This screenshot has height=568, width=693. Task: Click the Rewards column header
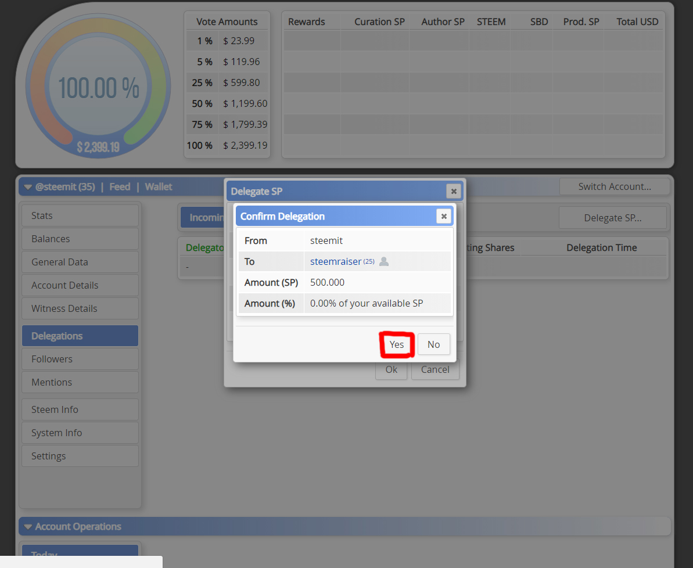(x=306, y=21)
